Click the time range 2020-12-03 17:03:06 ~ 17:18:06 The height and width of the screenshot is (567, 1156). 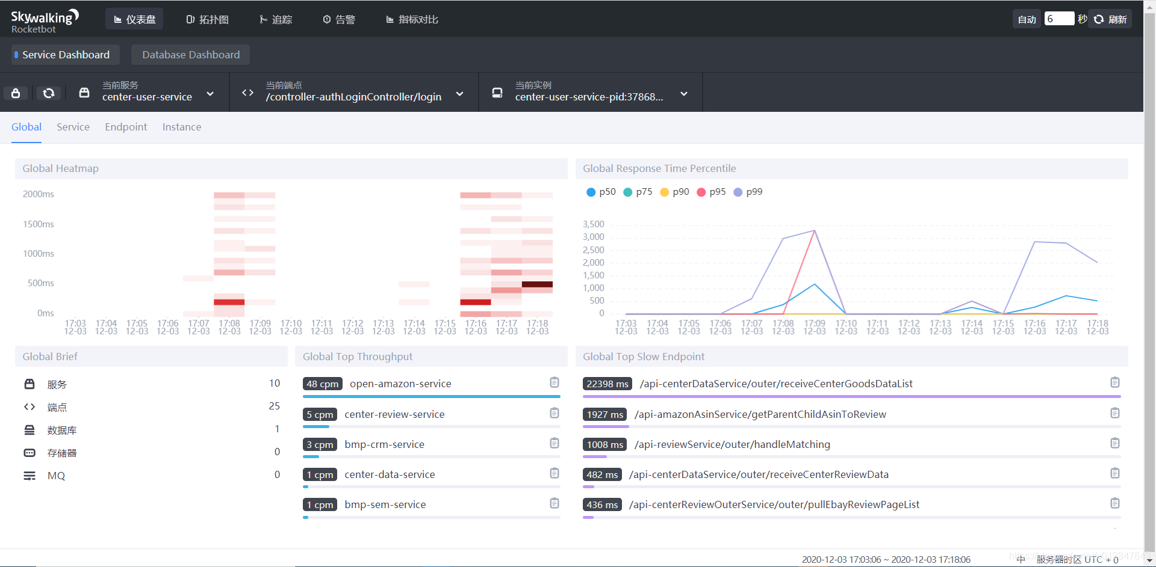[x=886, y=559]
